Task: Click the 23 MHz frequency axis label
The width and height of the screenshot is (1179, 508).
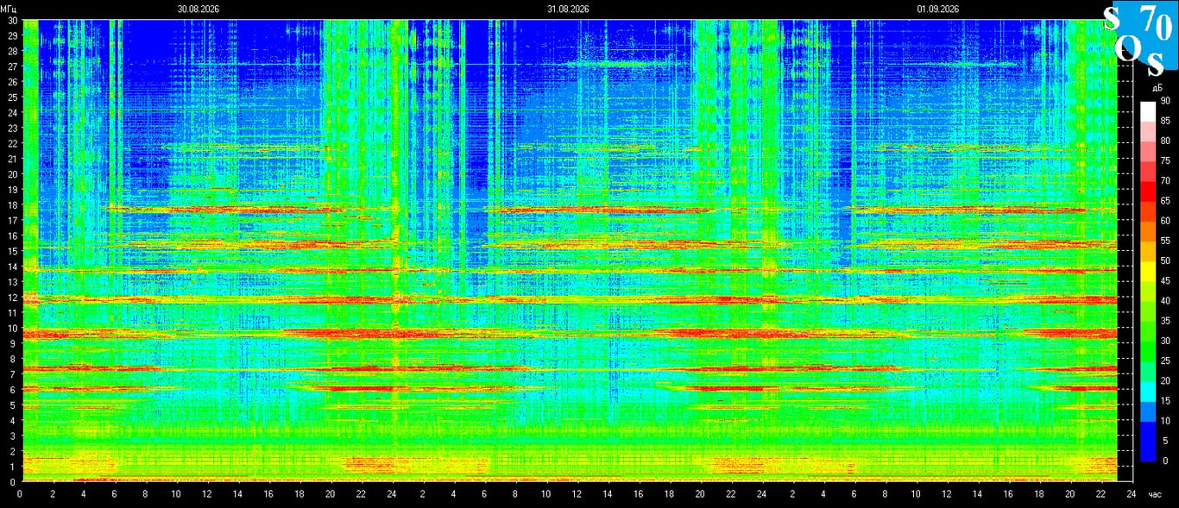Action: pyautogui.click(x=13, y=128)
